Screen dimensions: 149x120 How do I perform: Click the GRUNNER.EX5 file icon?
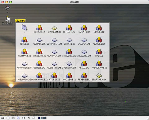tap(25, 64)
